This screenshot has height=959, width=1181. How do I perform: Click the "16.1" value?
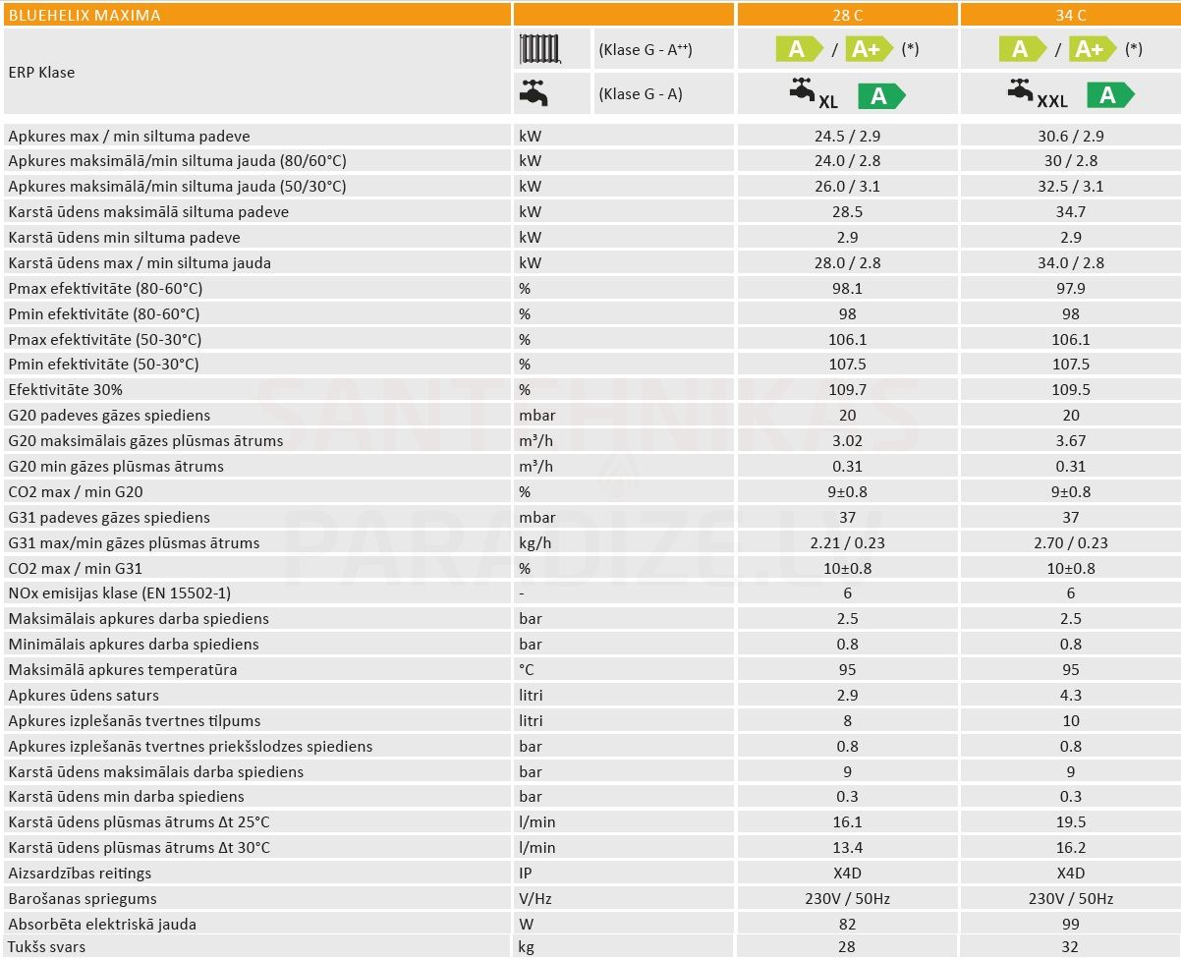tap(847, 822)
